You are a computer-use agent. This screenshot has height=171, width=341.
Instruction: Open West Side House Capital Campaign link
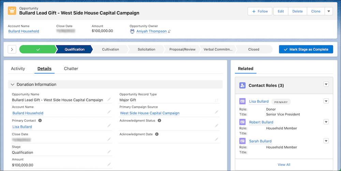pos(150,113)
